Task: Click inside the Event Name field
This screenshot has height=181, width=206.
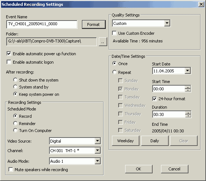Action: pos(42,24)
